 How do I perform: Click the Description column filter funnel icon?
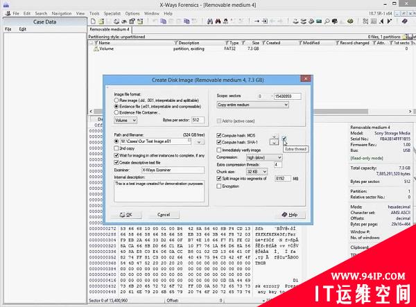(175, 43)
